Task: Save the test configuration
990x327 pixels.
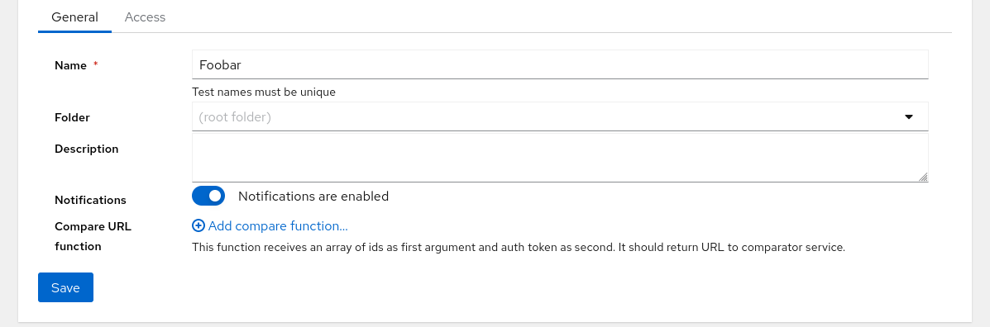Action: point(65,287)
